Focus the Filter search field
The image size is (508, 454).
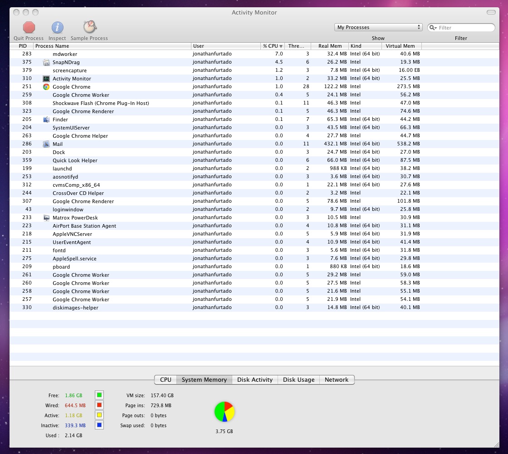pos(461,28)
